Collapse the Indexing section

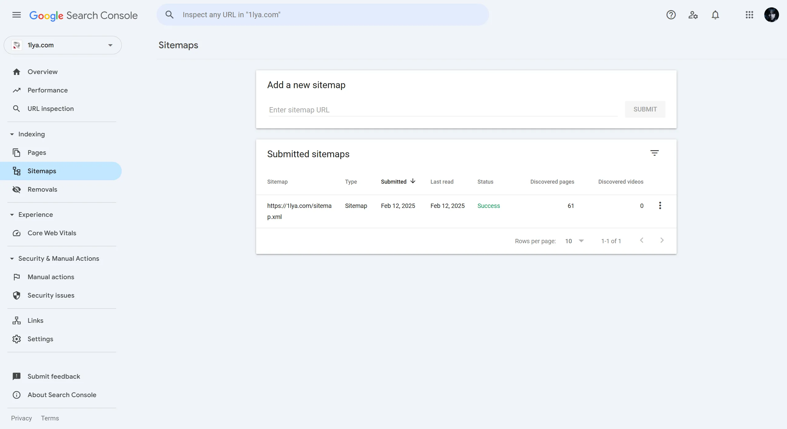12,134
